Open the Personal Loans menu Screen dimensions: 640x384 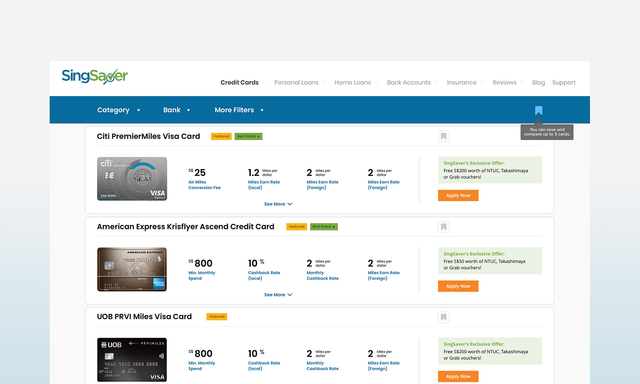coord(300,82)
